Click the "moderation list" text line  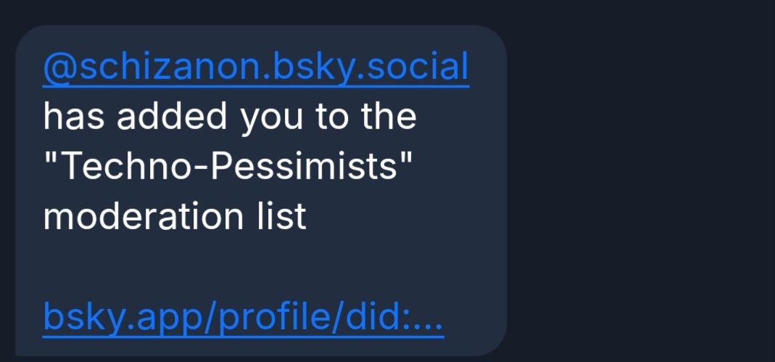tap(175, 216)
